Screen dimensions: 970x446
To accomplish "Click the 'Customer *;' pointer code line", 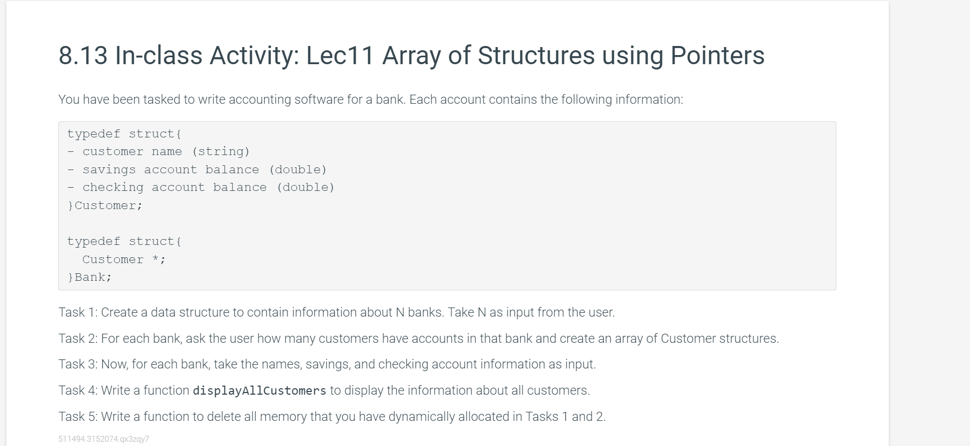I will (124, 259).
